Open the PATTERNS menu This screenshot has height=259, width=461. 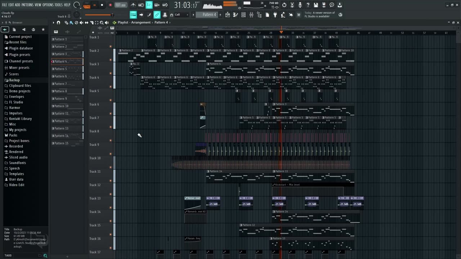point(27,5)
